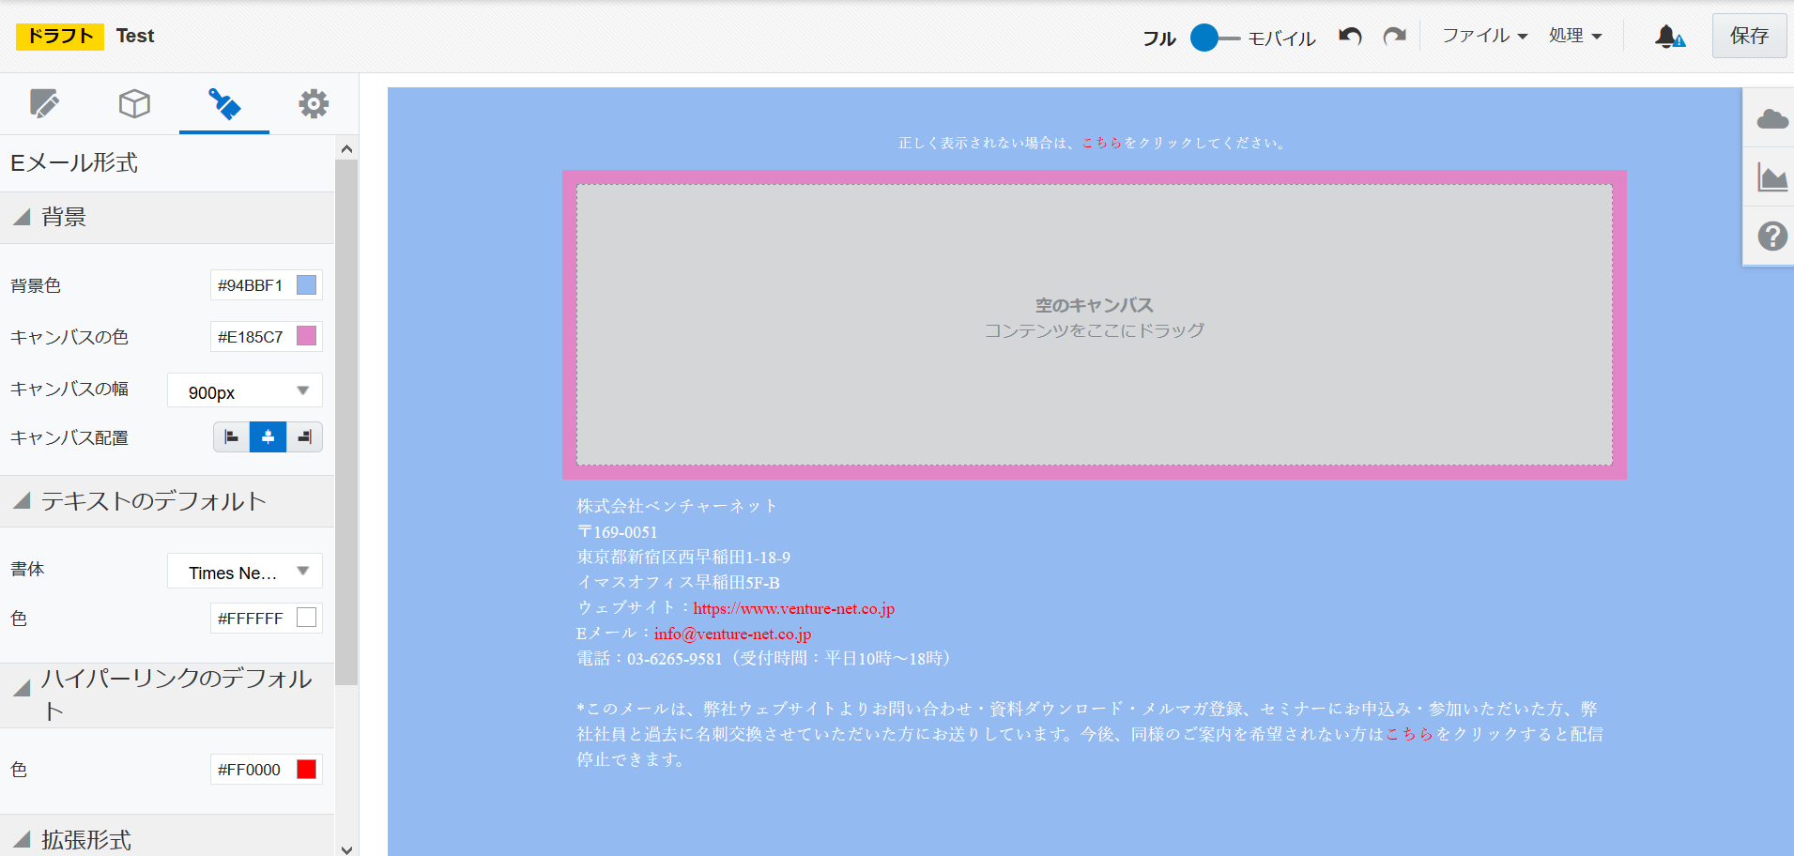This screenshot has height=856, width=1794.
Task: Collapse the ハイパーリンクのデフォルト section
Action: pos(23,688)
